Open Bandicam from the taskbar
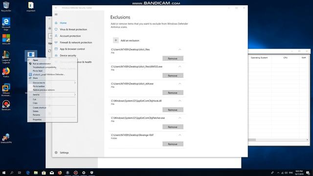313x176 pixels. (76, 173)
